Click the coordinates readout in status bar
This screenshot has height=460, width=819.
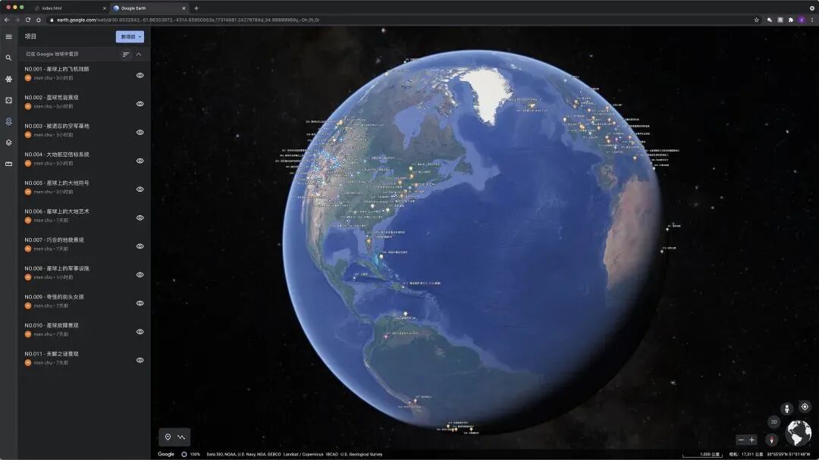789,454
